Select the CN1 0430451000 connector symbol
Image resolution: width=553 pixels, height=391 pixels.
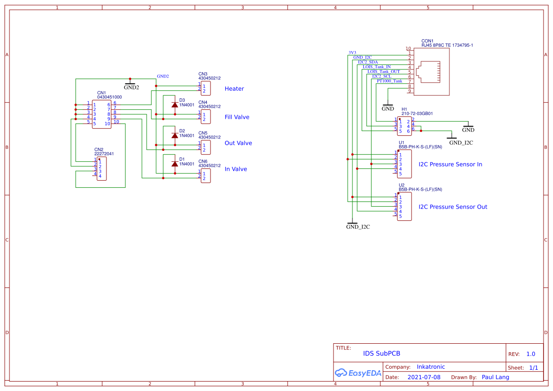102,113
